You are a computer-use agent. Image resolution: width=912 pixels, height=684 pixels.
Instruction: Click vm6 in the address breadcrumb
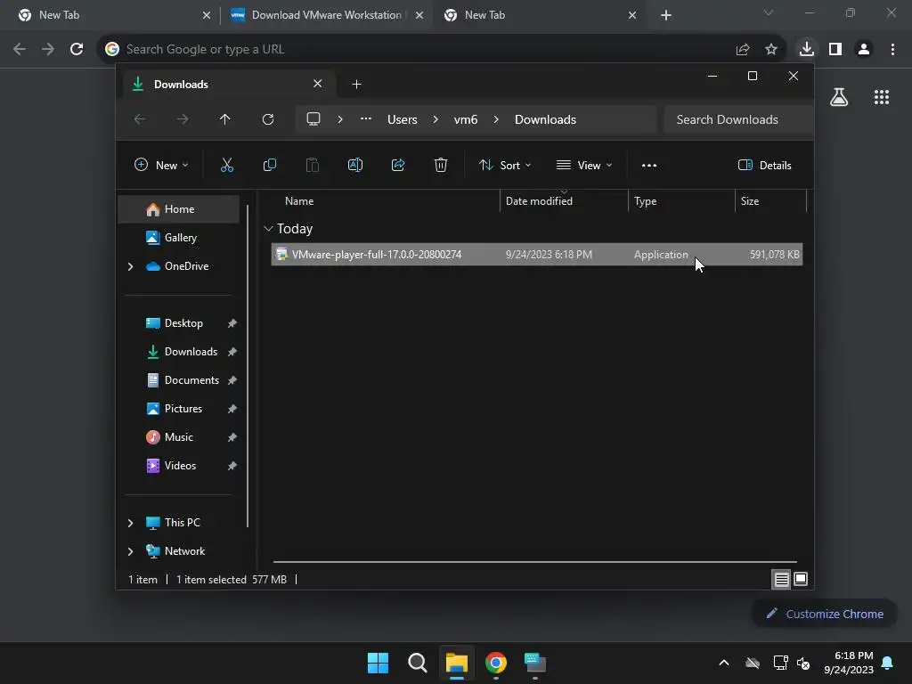click(466, 119)
